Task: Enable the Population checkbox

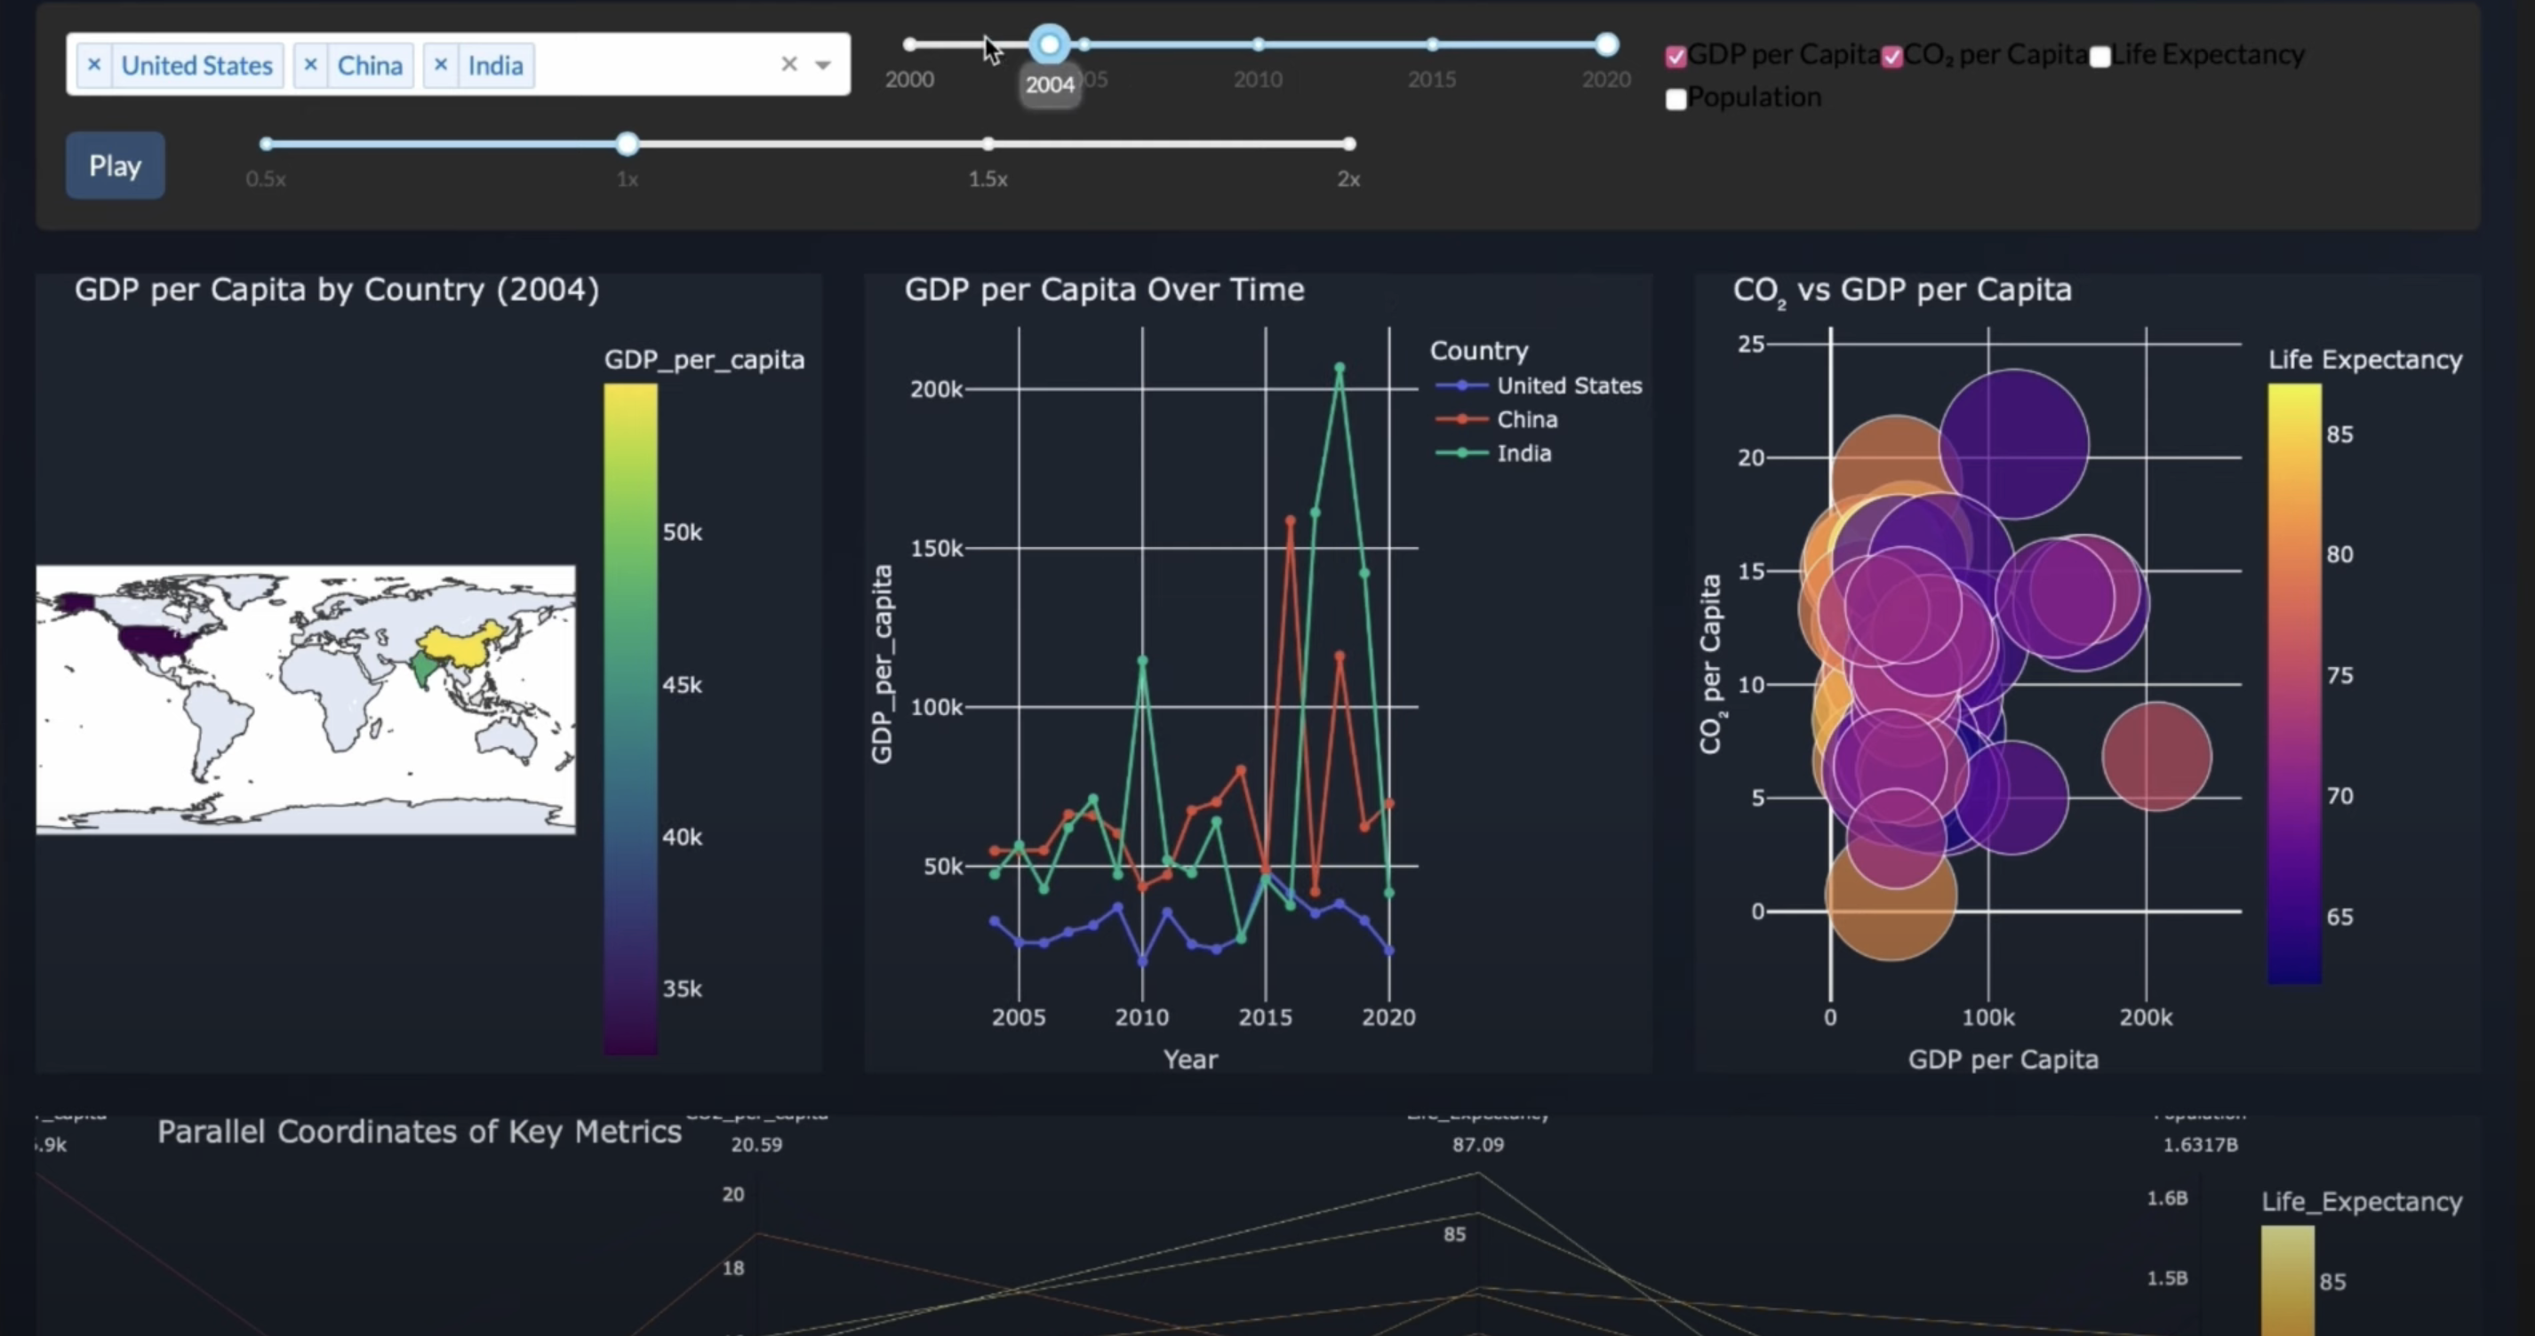Action: click(x=1675, y=99)
